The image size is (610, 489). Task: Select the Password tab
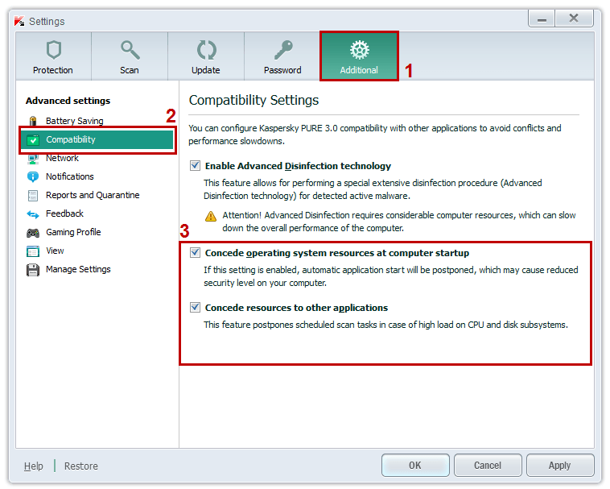click(282, 56)
